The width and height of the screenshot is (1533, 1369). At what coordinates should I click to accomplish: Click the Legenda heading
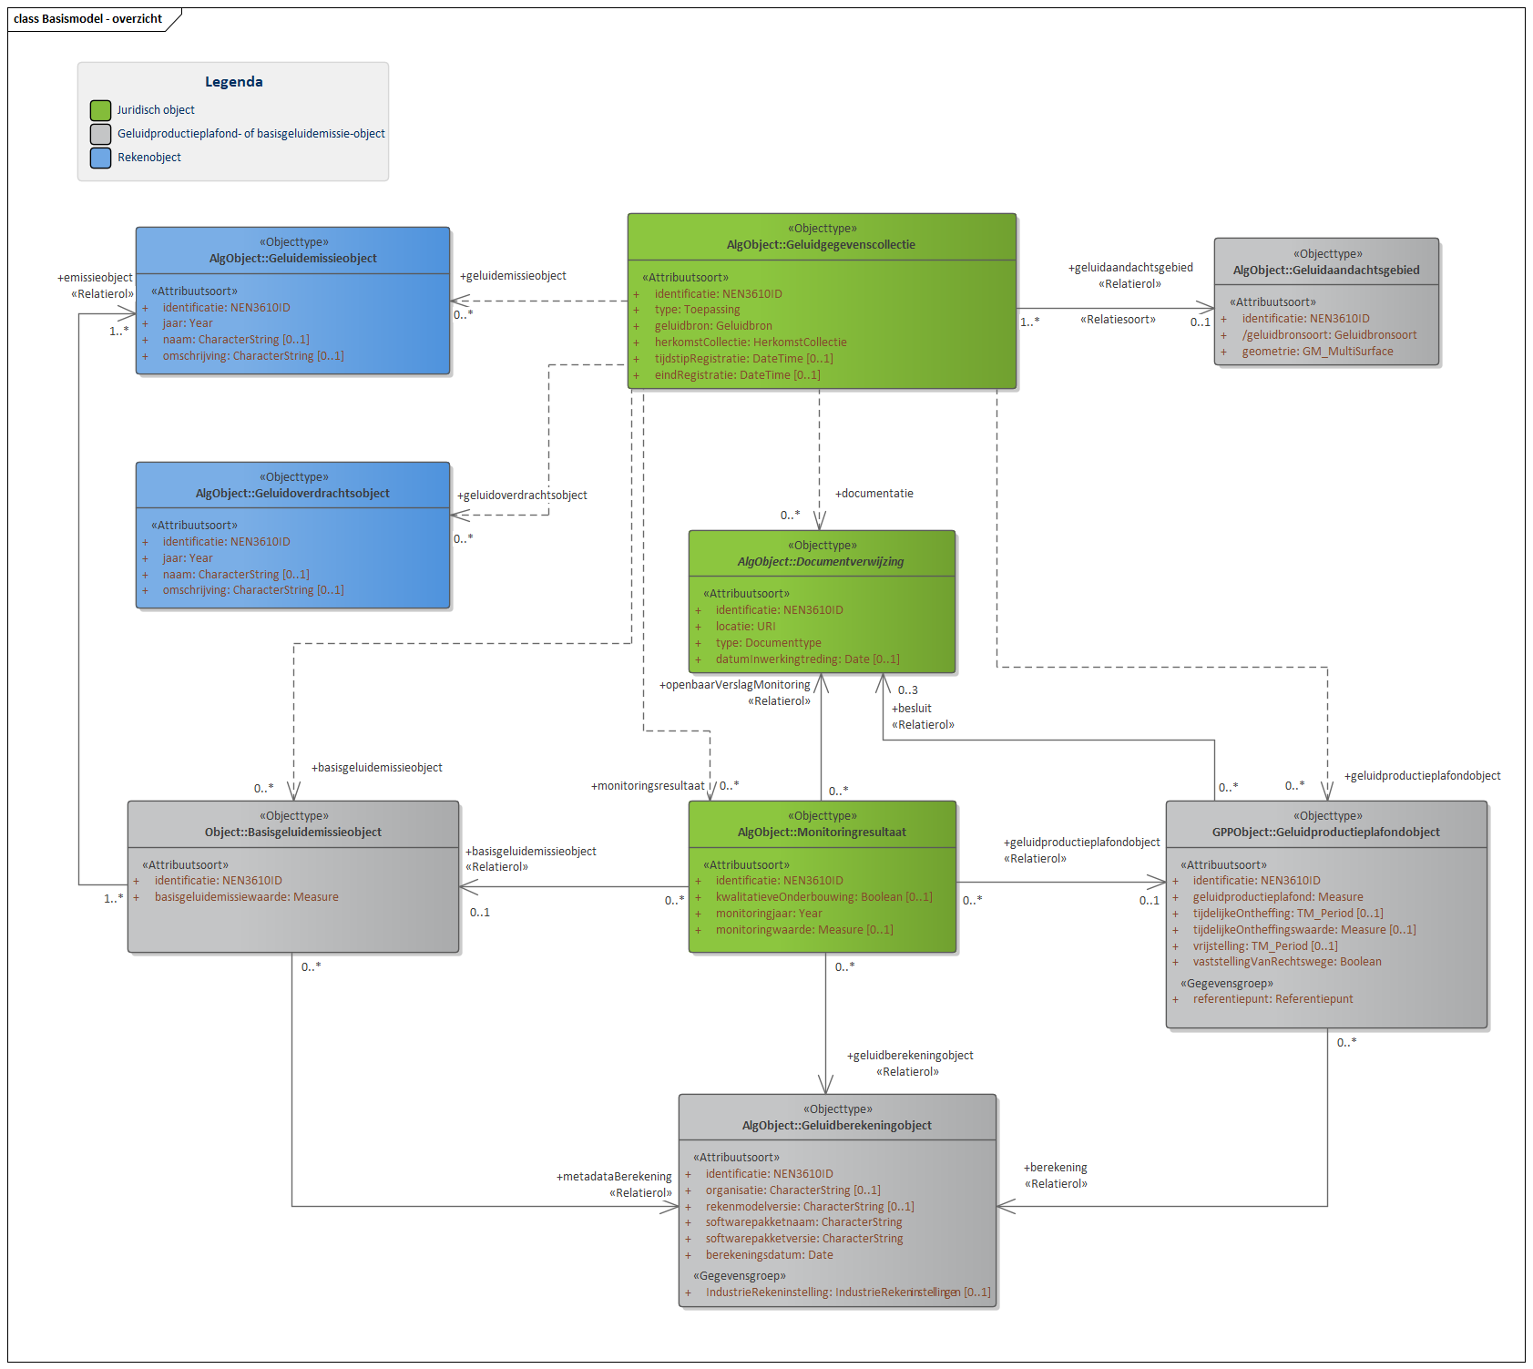(233, 82)
